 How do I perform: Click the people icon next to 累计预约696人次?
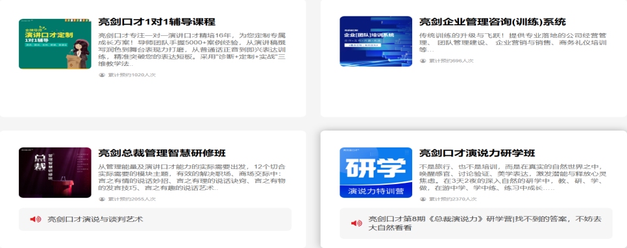coord(423,61)
